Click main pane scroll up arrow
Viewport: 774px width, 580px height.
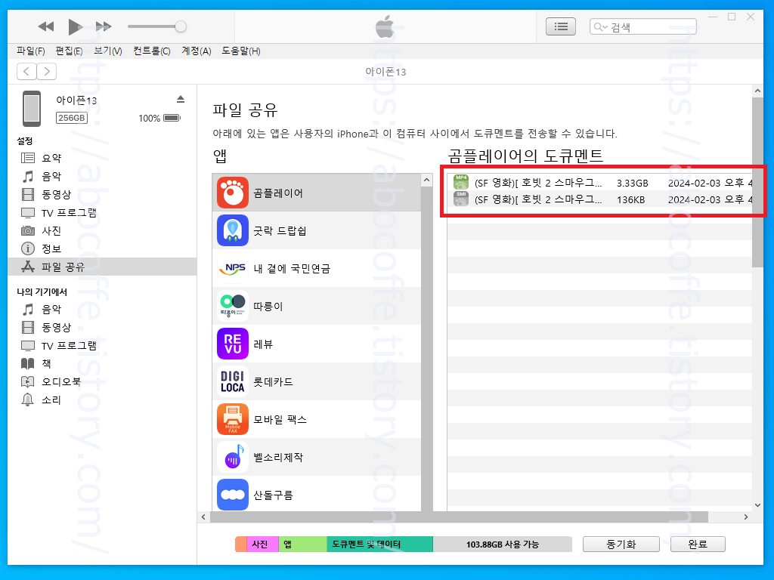pos(757,91)
